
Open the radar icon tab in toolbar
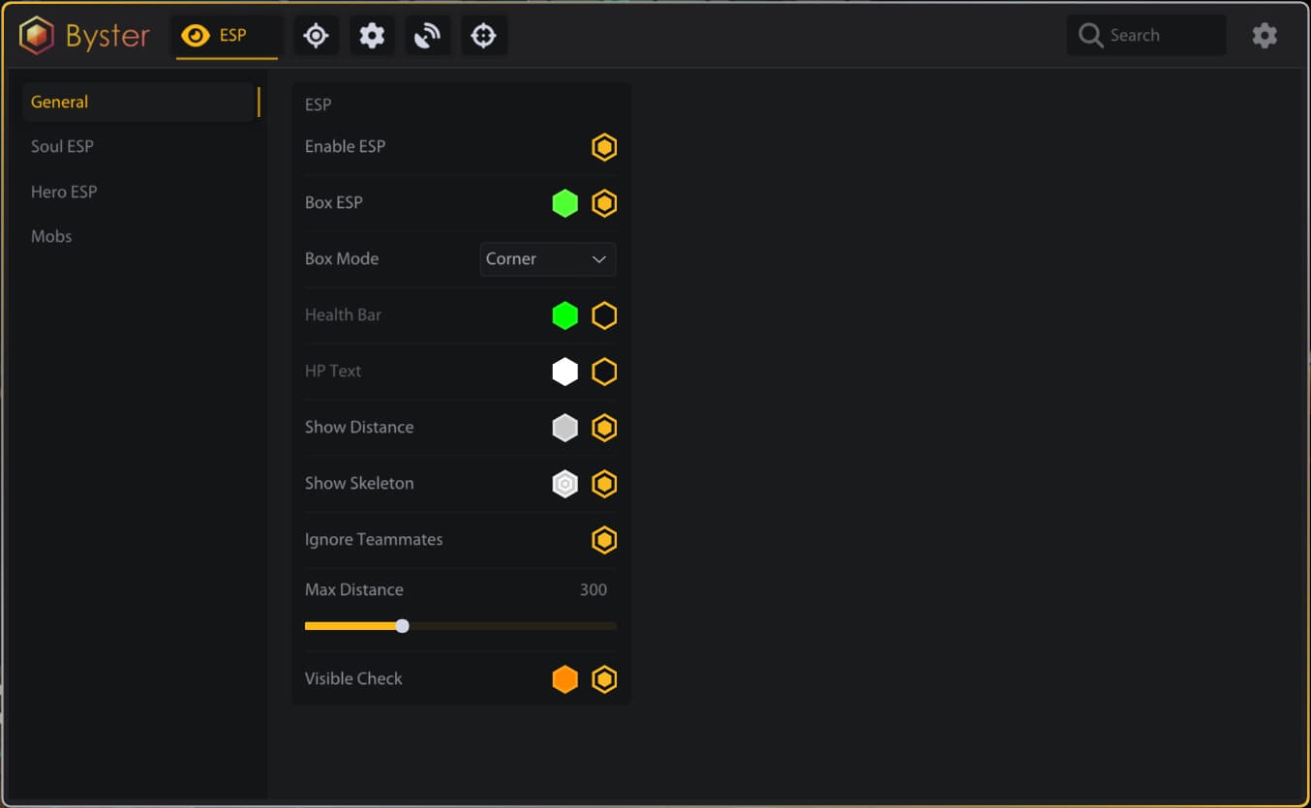click(427, 36)
